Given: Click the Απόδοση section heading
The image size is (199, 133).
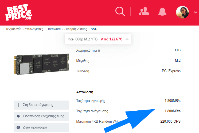Looking at the screenshot, I should (85, 92).
